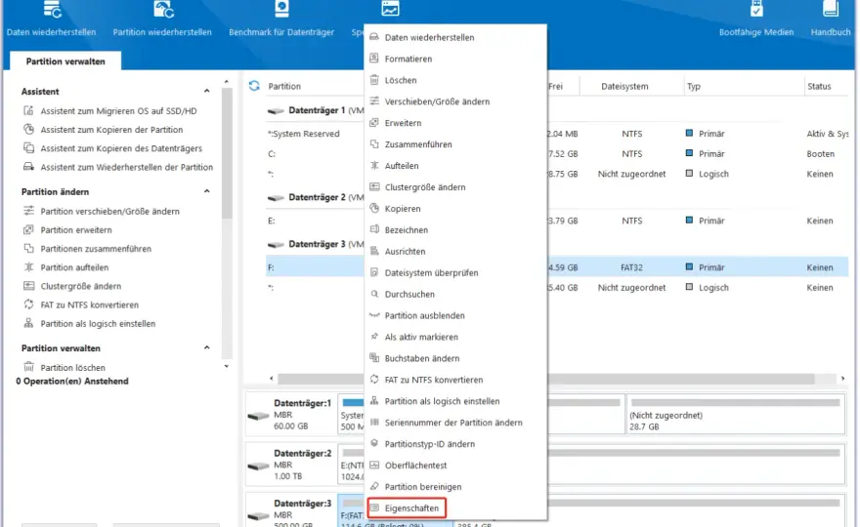Launch Benchmark für Datenträger tool
The image size is (860, 527).
281,20
